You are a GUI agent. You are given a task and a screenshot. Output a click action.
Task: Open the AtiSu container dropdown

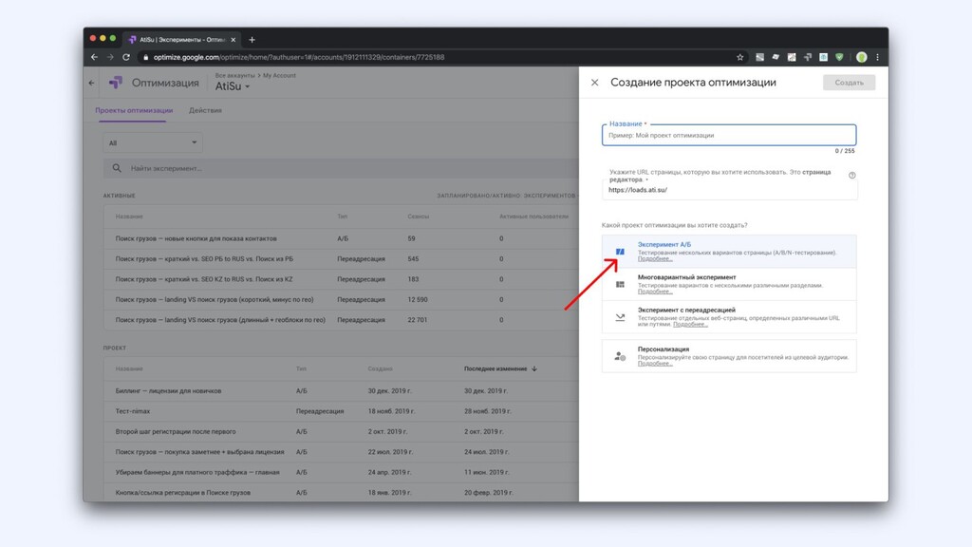[233, 86]
